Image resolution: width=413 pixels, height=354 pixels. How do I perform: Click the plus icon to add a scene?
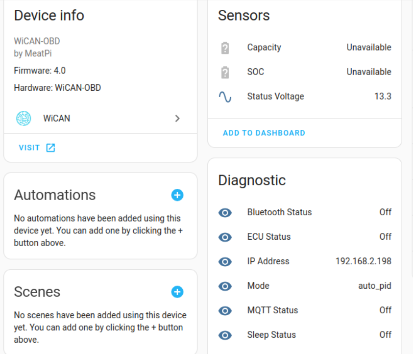177,292
